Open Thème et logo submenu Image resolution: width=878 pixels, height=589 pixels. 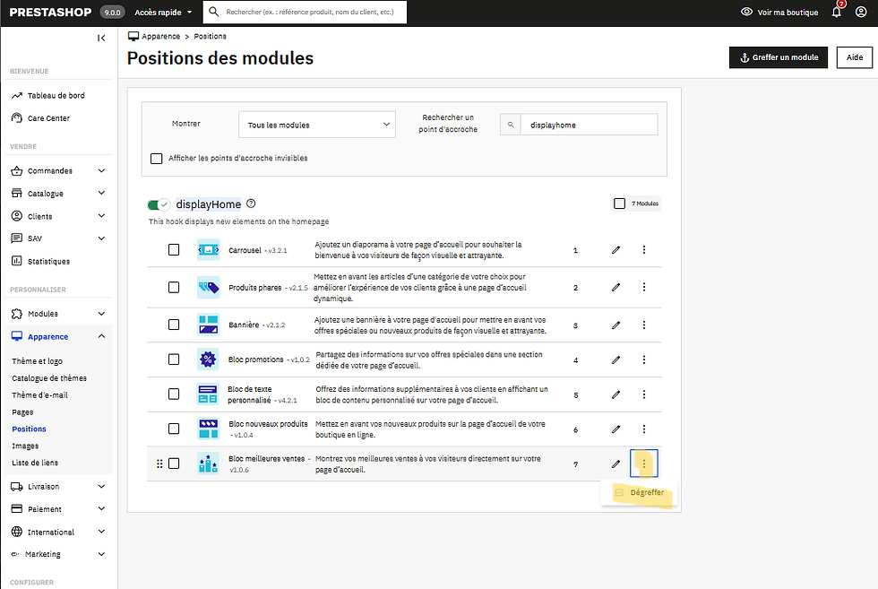[x=37, y=361]
